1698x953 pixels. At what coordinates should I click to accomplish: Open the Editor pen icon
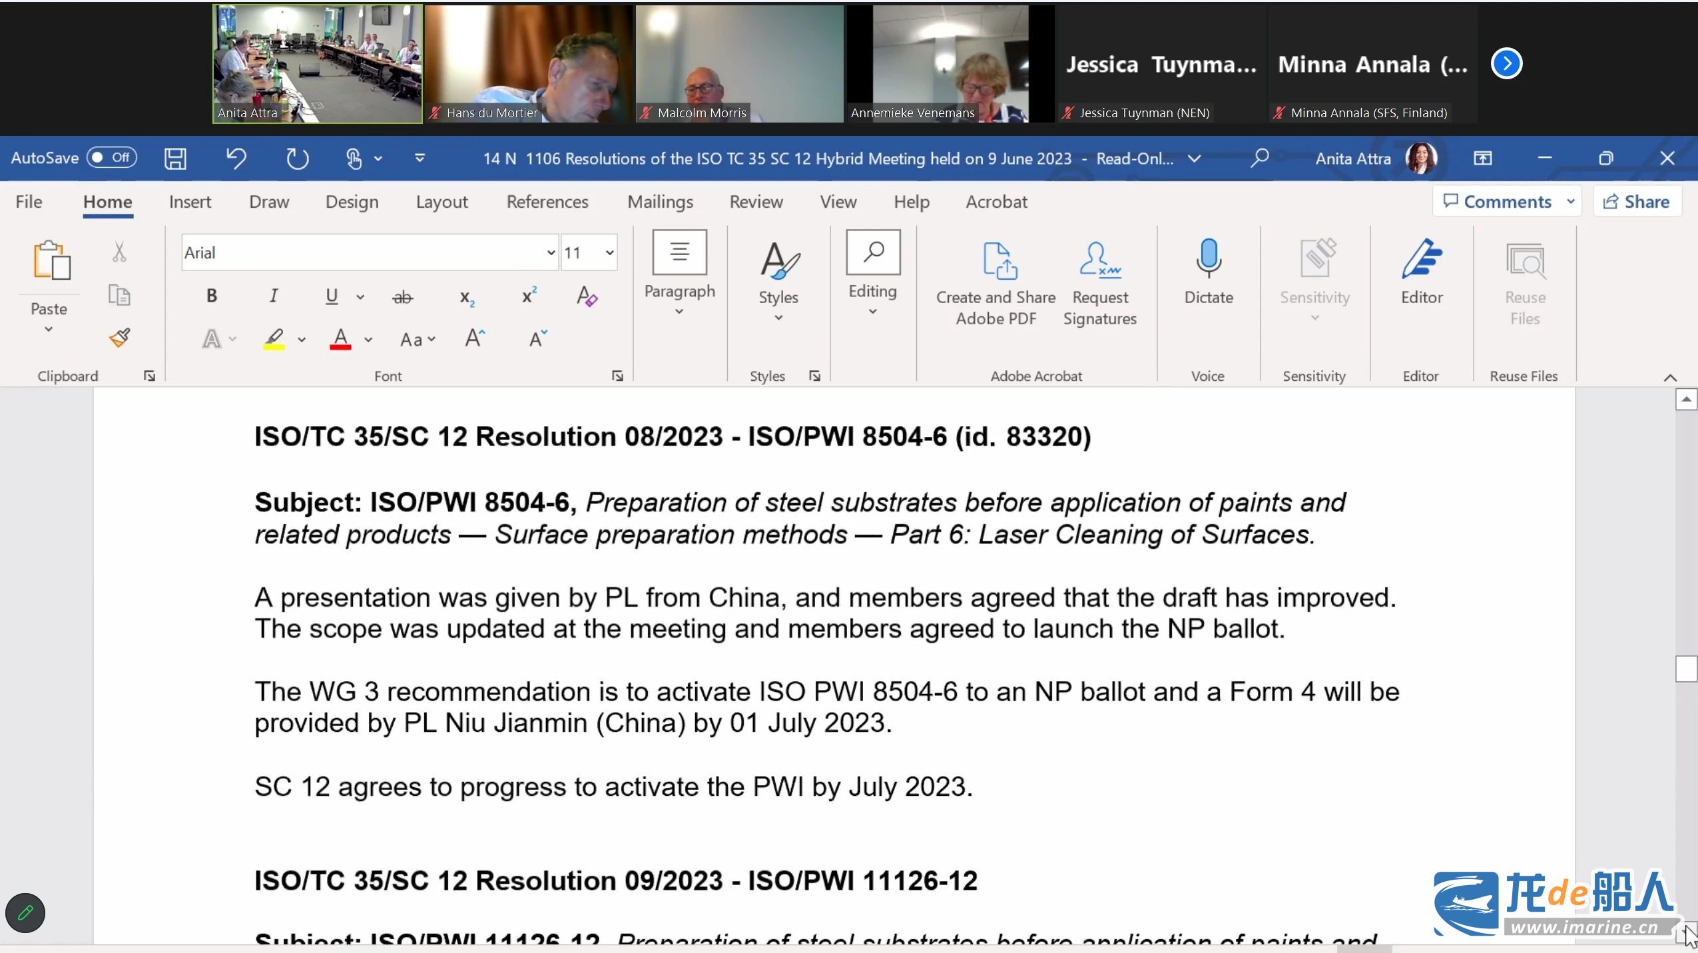pyautogui.click(x=1421, y=259)
